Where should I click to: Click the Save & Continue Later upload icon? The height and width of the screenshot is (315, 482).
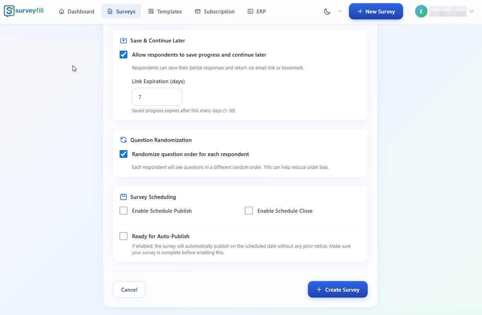pyautogui.click(x=123, y=40)
